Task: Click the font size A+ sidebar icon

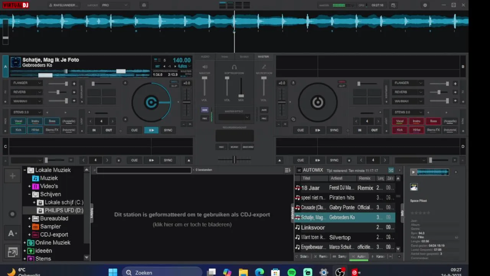Action: [x=13, y=233]
